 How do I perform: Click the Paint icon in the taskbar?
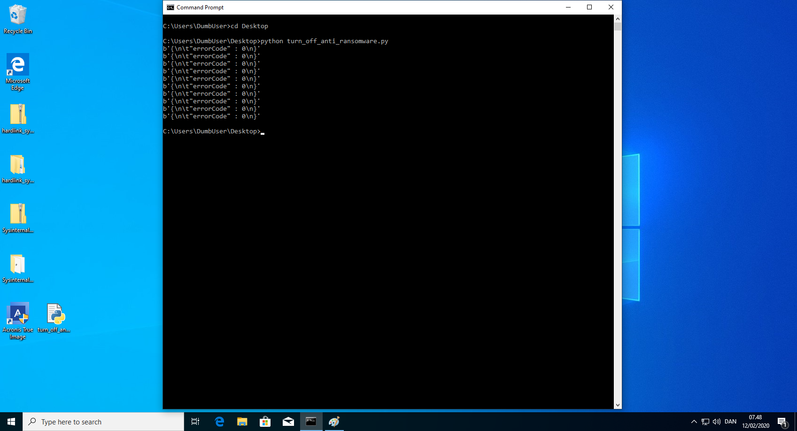(334, 422)
